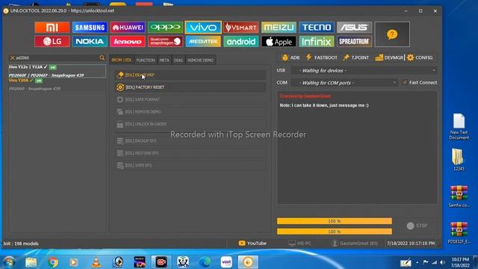
Task: Click the search magnifier icon
Action: 102,58
